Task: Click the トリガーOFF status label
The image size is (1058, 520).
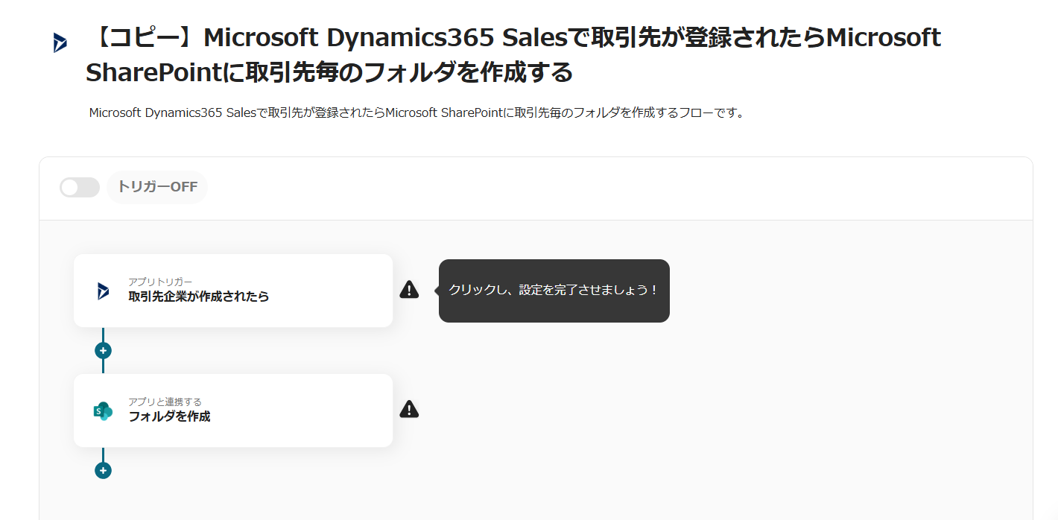Action: pos(157,187)
